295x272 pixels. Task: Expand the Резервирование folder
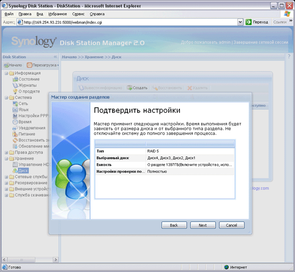6,183
